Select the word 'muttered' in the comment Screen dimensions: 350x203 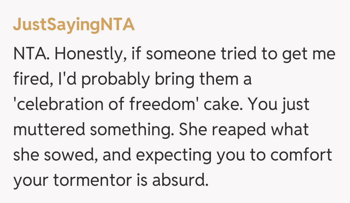49,130
